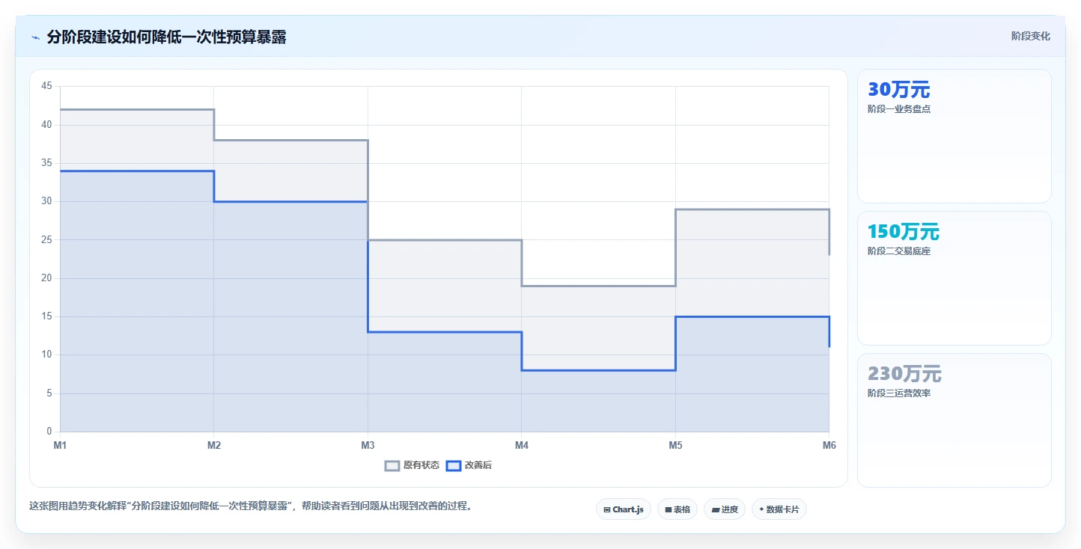Click the blue step line at 34 level
Screen dimensions: 1081x549
pos(137,171)
